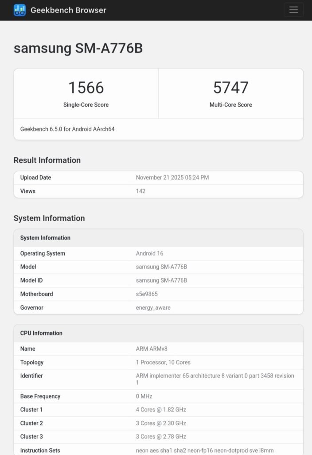
Task: Click the Result Information heading
Action: point(47,160)
